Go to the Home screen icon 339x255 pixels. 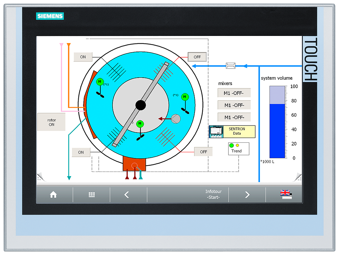53,195
